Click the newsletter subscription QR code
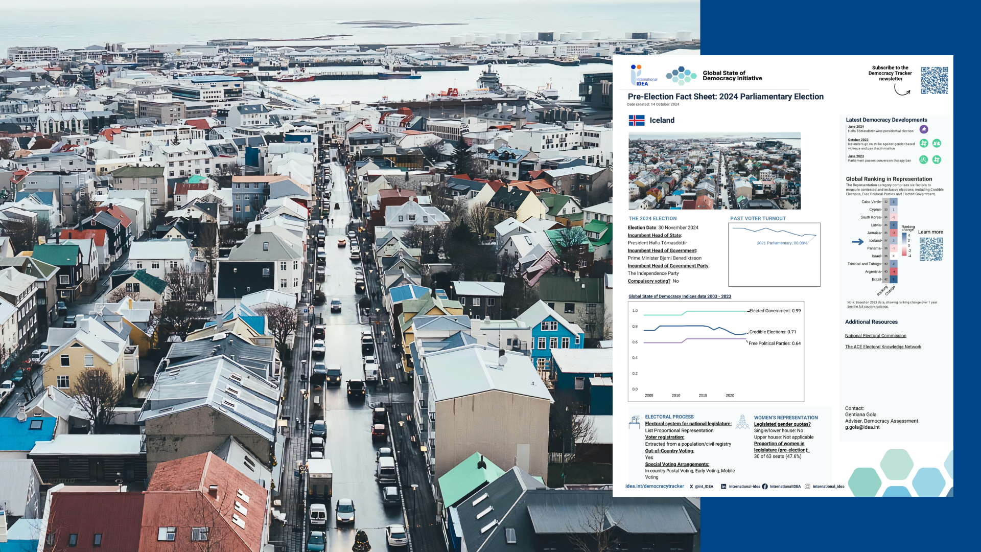This screenshot has width=981, height=552. (934, 80)
